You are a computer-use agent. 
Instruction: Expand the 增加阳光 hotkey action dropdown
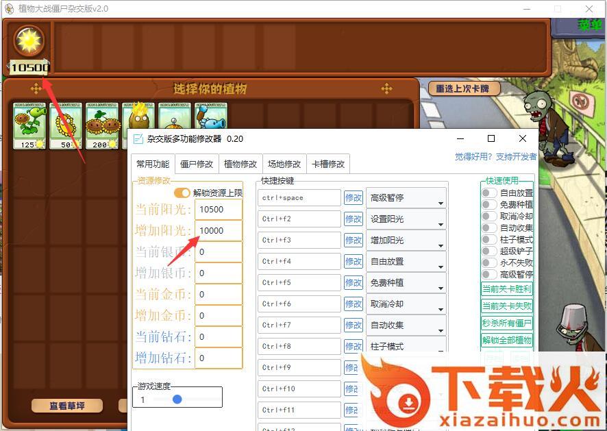click(406, 241)
